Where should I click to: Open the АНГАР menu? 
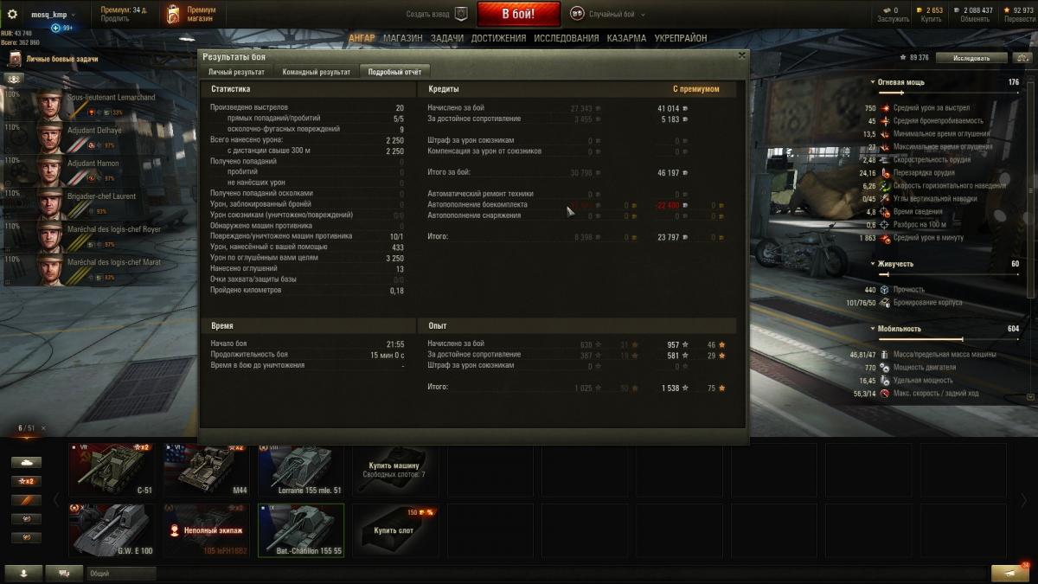pos(362,38)
